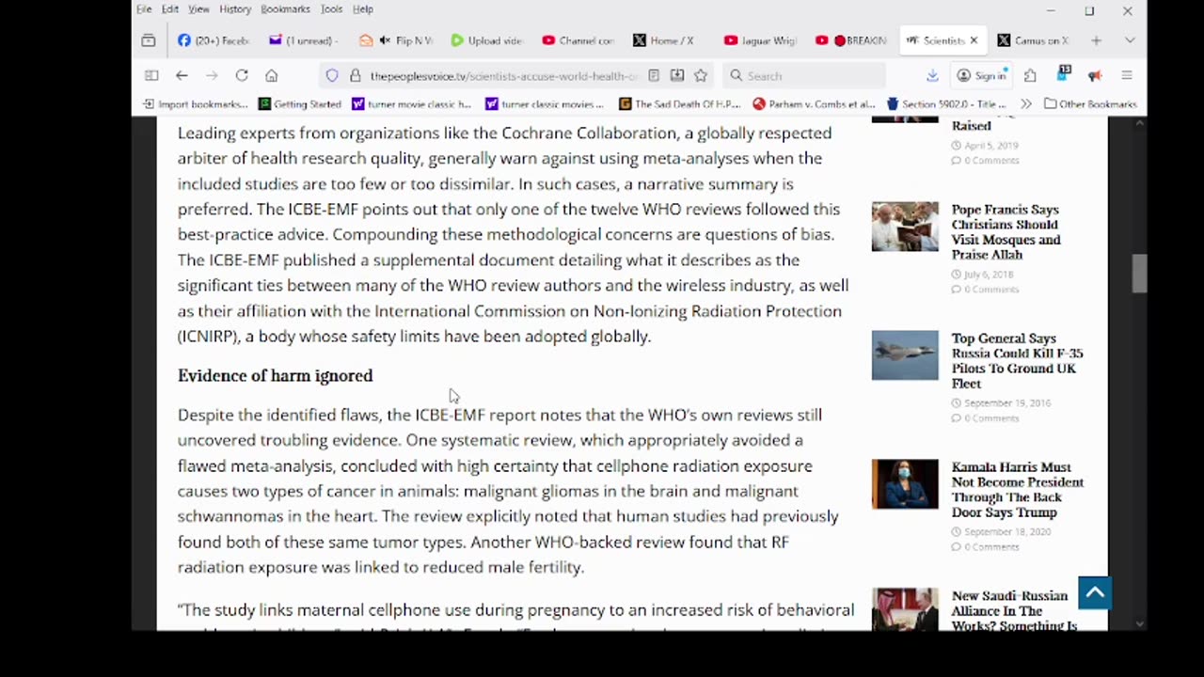Sign in to Firefox account
Image resolution: width=1204 pixels, height=677 pixels.
pos(981,75)
